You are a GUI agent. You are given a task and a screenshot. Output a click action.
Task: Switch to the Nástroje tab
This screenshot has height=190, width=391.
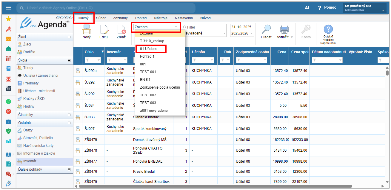(161, 18)
